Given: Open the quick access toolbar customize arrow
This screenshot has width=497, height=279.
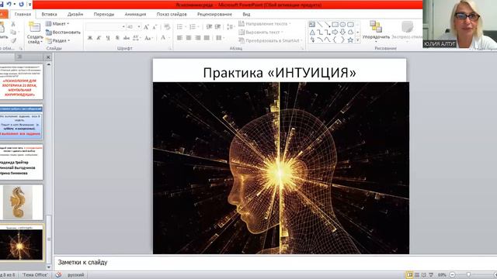Looking at the screenshot, I should (30, 4).
